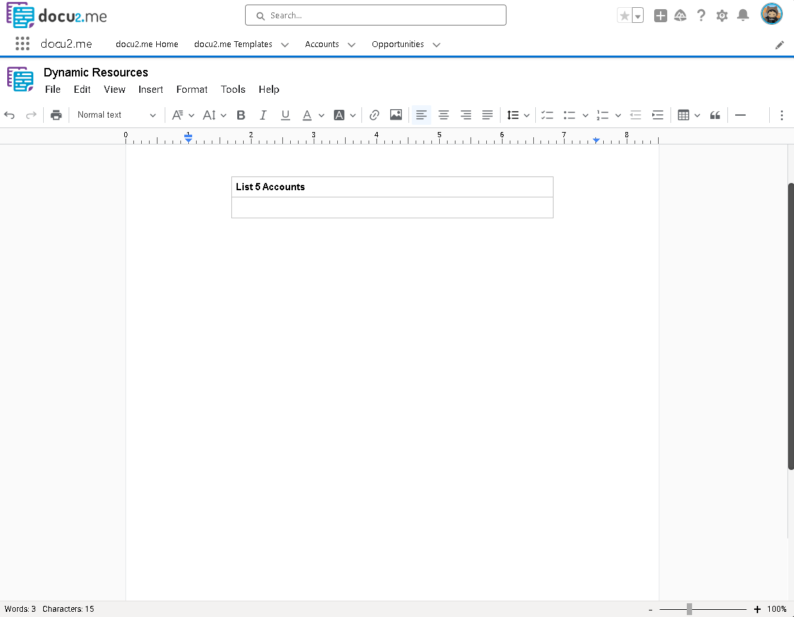Image resolution: width=794 pixels, height=617 pixels.
Task: Insert a checklist
Action: coord(548,115)
